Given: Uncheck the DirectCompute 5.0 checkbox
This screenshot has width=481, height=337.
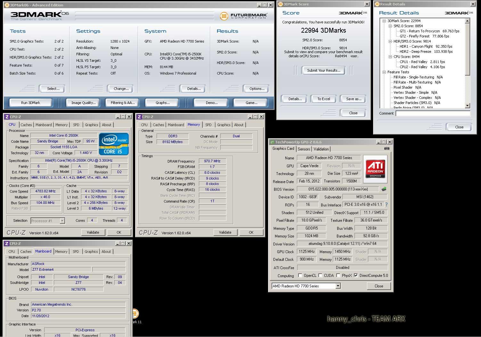Looking at the screenshot, I should pos(356,275).
